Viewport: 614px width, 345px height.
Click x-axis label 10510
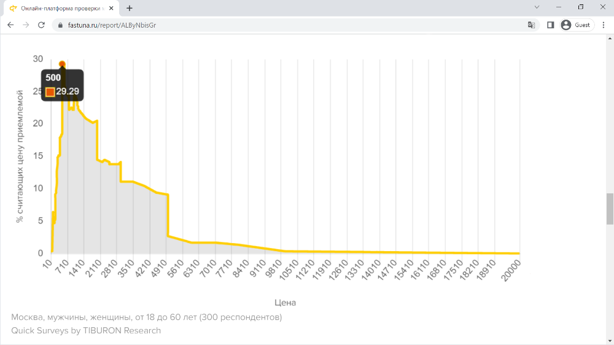(x=289, y=270)
